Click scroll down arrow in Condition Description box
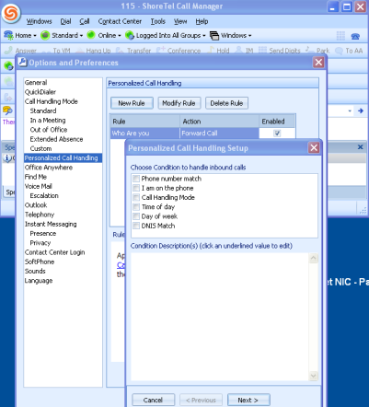This screenshot has width=369, height=407. pos(313,376)
